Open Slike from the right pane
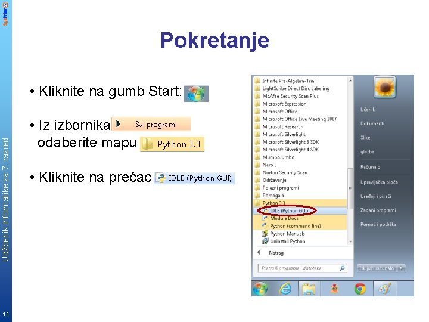The image size is (429, 322). pyautogui.click(x=365, y=138)
